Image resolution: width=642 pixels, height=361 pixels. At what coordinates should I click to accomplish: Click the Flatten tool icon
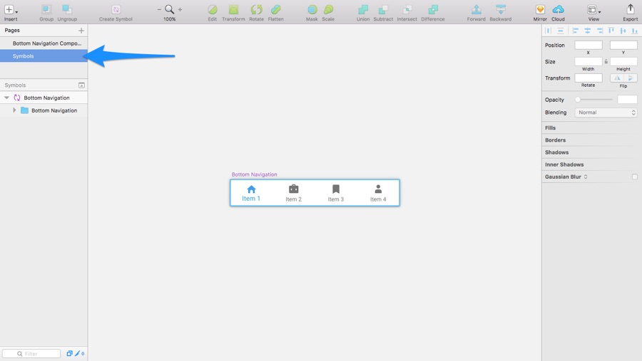(x=275, y=9)
